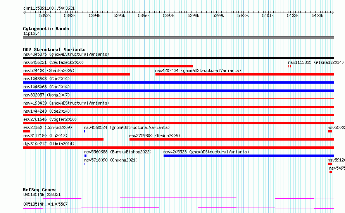Click the blue nsv4205523 variant bar
Screen dimensions: 345x213
[249, 156]
